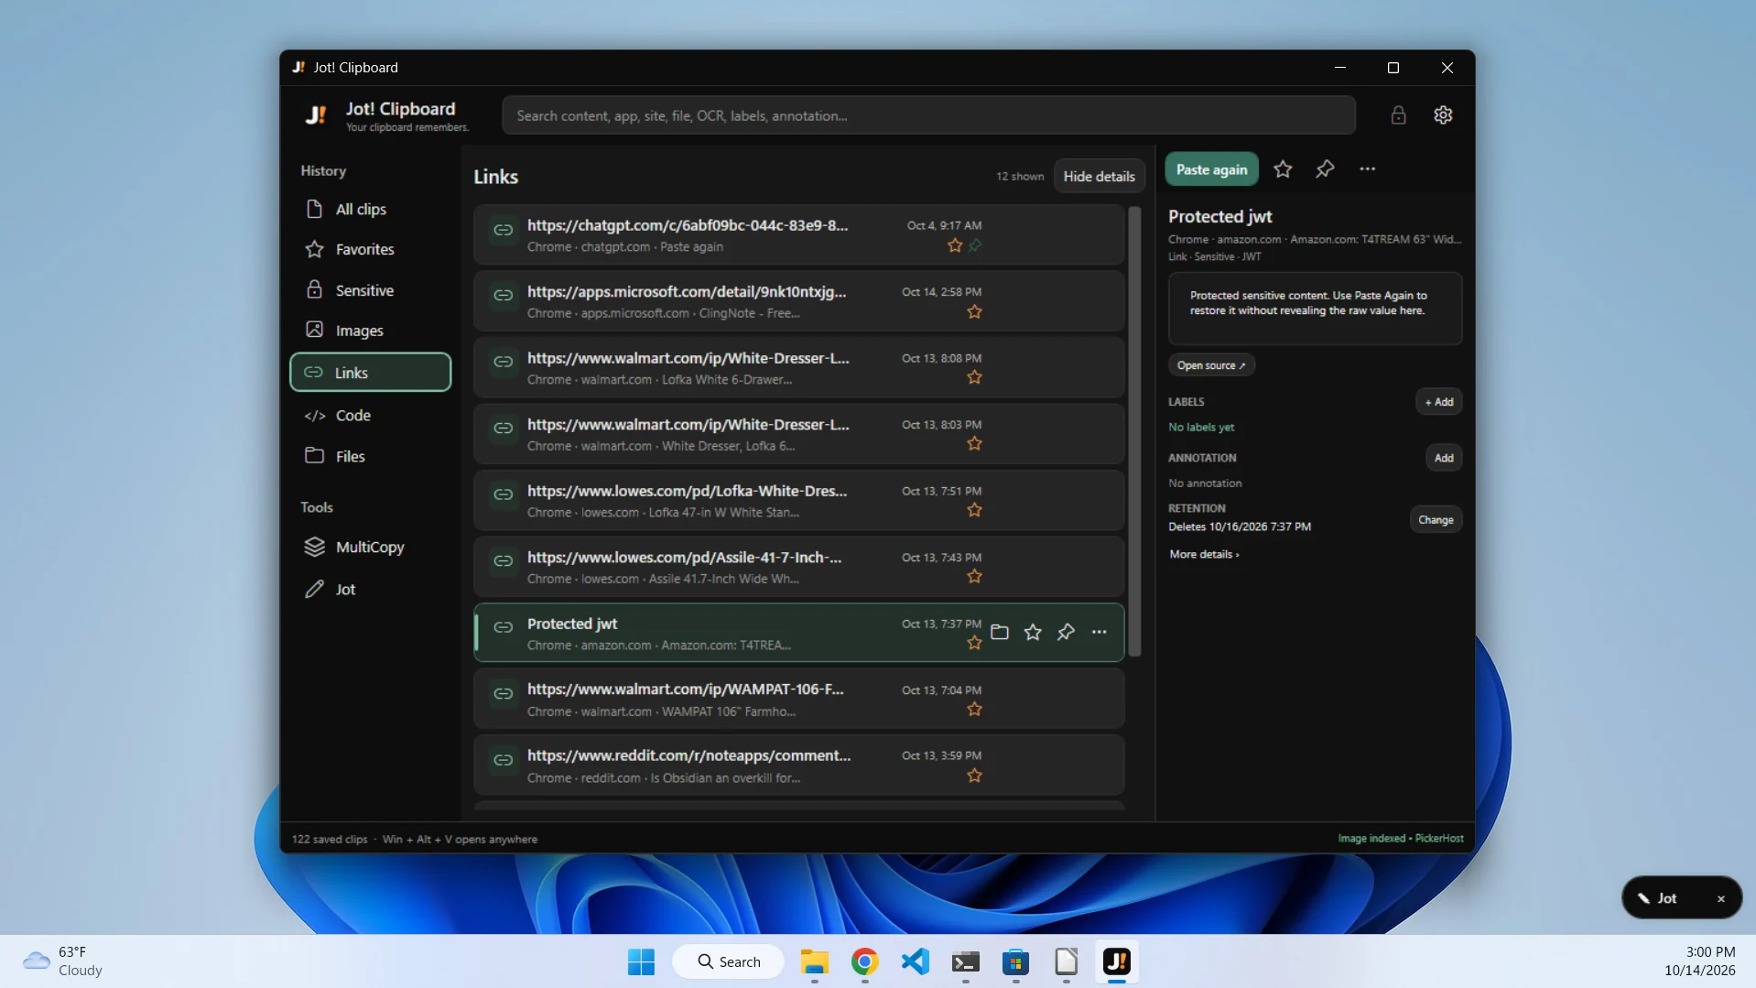Open weather widget showing 63°F
The image size is (1756, 988).
tap(64, 961)
